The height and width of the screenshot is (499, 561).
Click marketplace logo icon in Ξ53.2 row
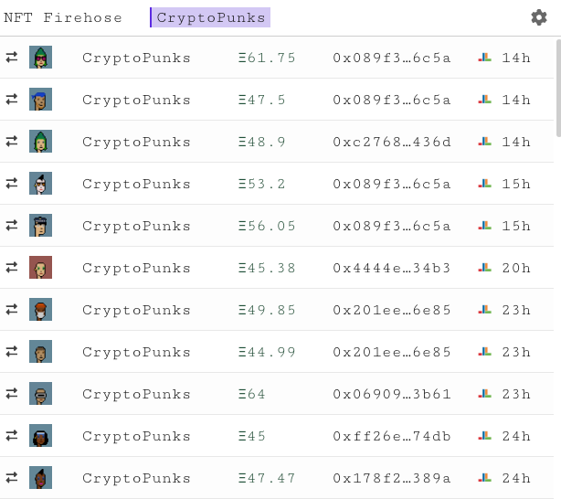[x=485, y=184]
